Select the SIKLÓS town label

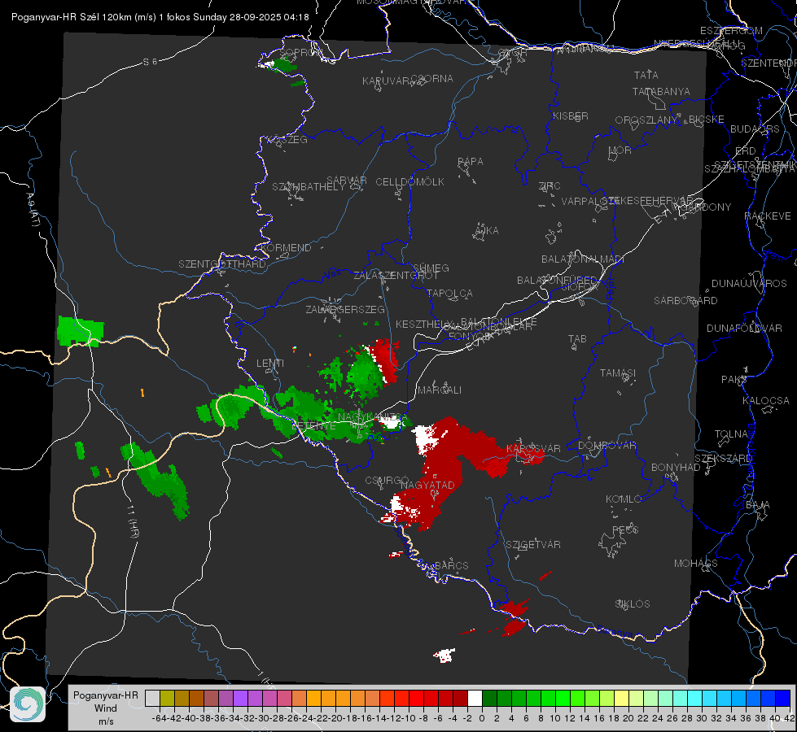[x=633, y=604]
